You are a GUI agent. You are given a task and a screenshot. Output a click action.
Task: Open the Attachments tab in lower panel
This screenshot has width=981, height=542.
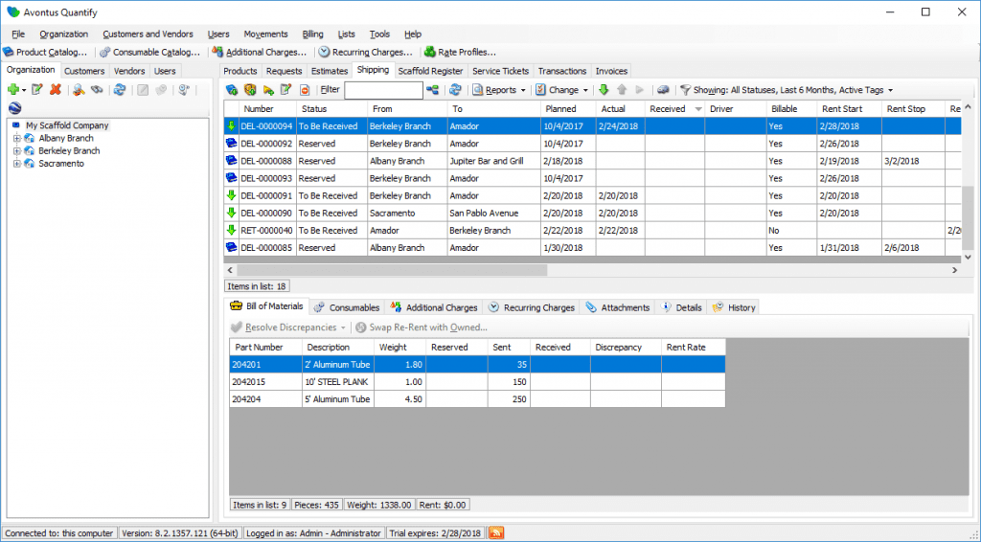pos(618,307)
